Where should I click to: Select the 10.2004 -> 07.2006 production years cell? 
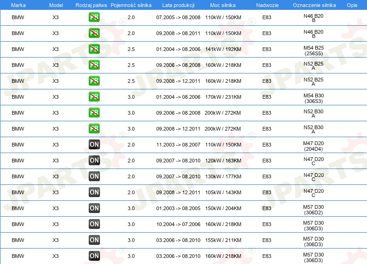pyautogui.click(x=178, y=224)
